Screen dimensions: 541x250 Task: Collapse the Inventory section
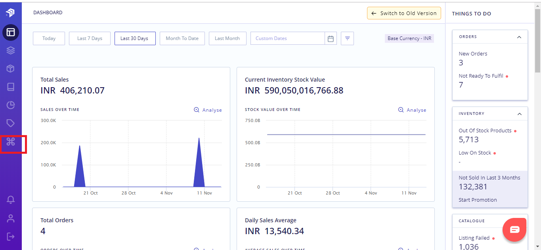519,114
